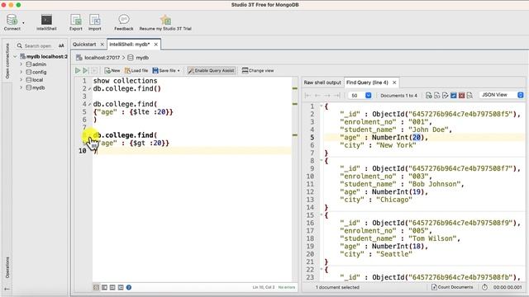The height and width of the screenshot is (297, 529).
Task: Launch IntelliShell from toolbar
Action: (x=46, y=22)
